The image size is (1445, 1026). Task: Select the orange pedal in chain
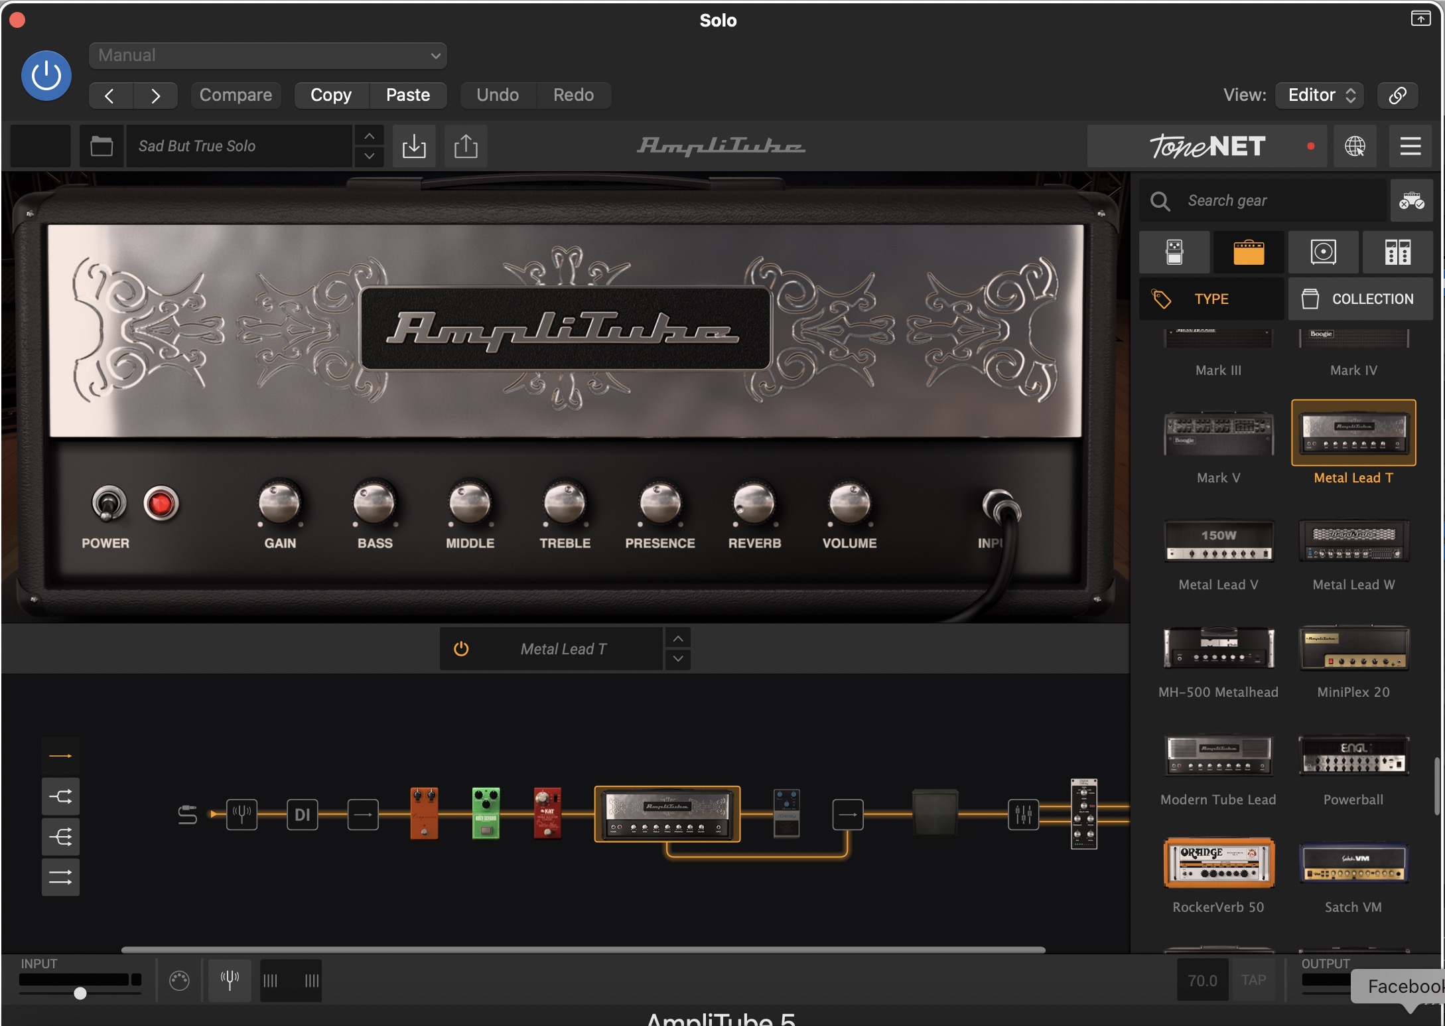[425, 813]
